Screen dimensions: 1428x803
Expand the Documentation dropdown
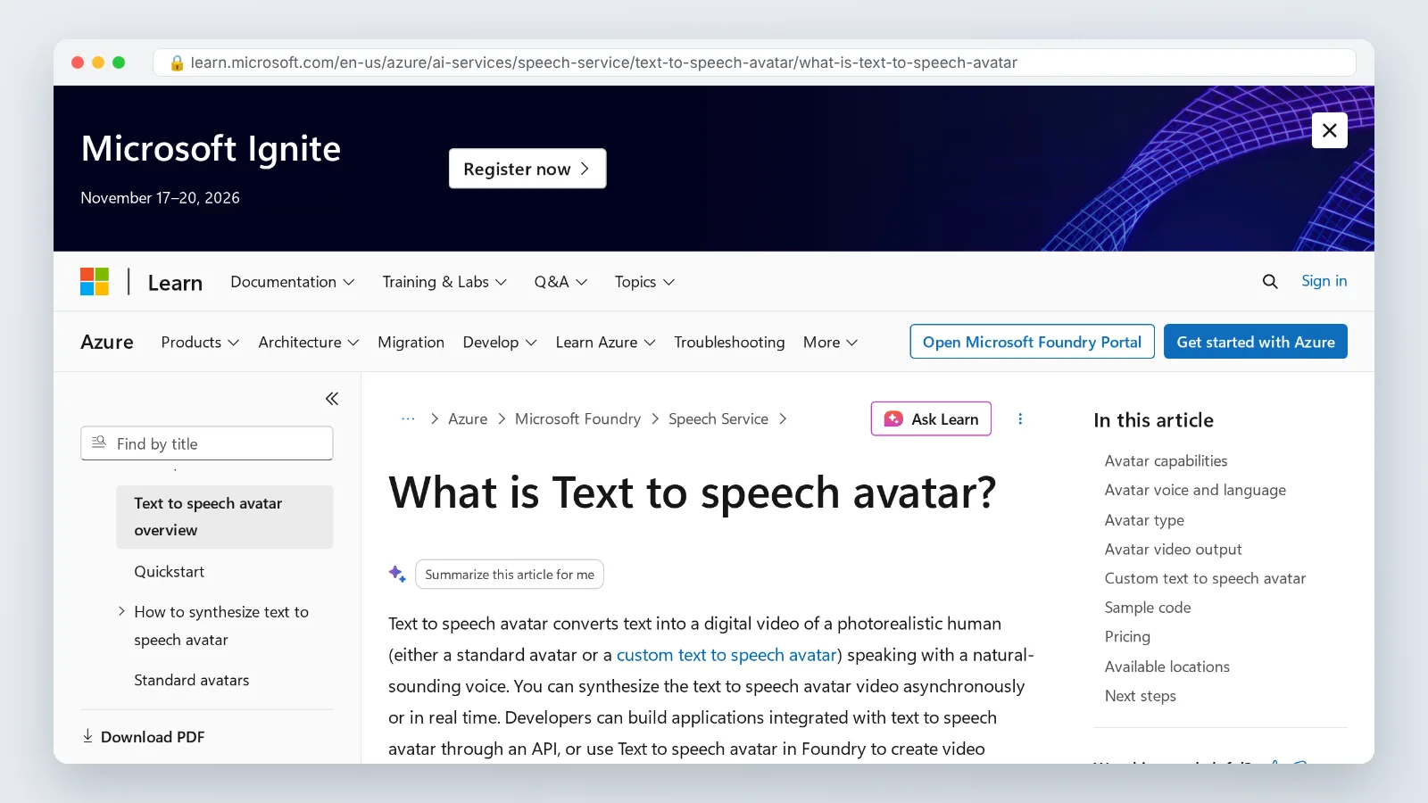tap(293, 282)
